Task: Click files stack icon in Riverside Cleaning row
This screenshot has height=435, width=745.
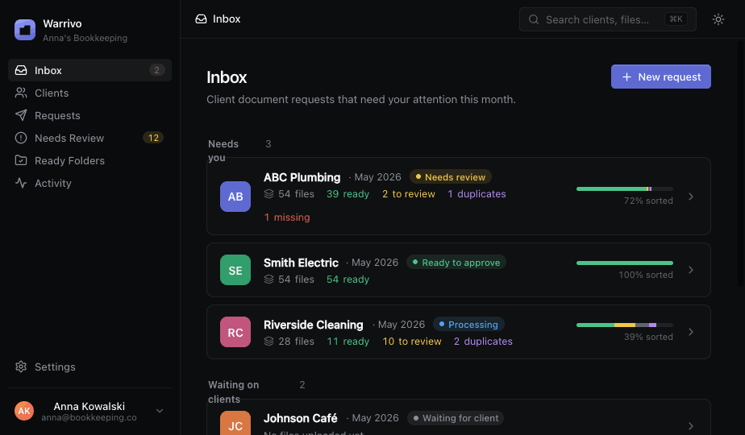Action: [269, 342]
